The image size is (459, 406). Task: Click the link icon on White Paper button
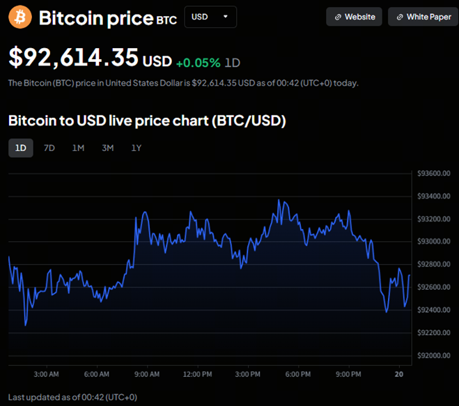399,17
